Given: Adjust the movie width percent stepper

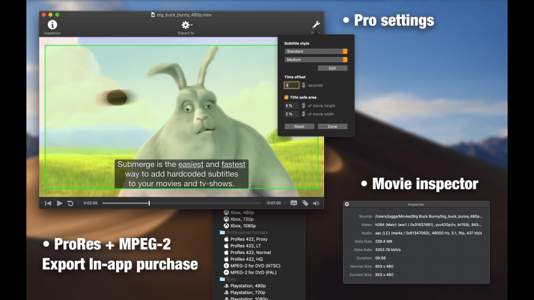Looking at the screenshot, I should (x=303, y=114).
